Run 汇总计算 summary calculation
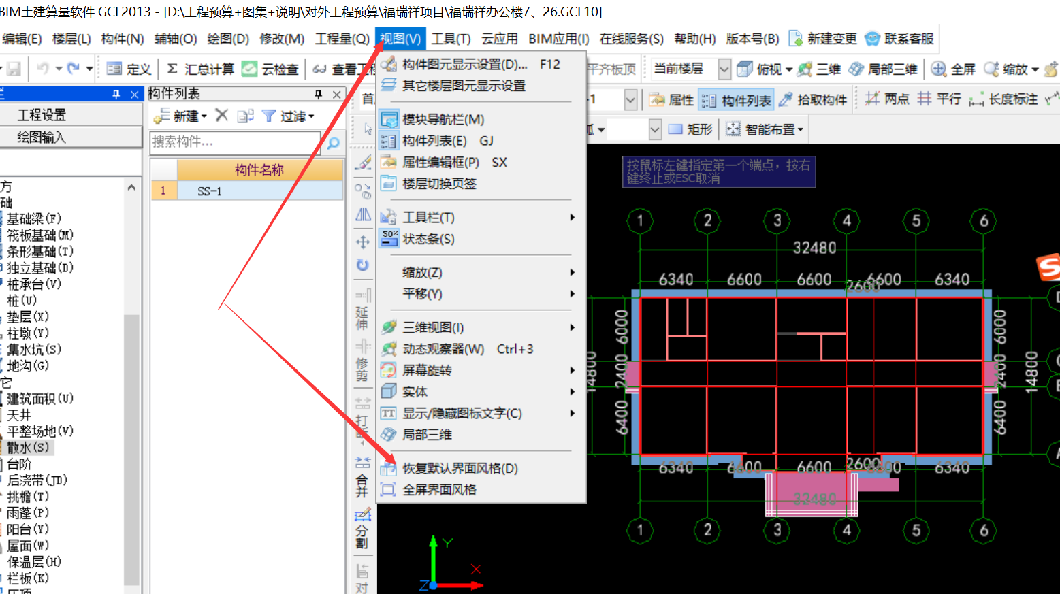 [x=200, y=69]
